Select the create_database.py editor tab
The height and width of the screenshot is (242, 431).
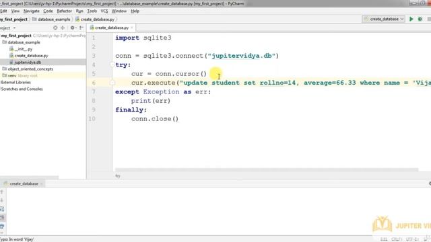pos(112,28)
